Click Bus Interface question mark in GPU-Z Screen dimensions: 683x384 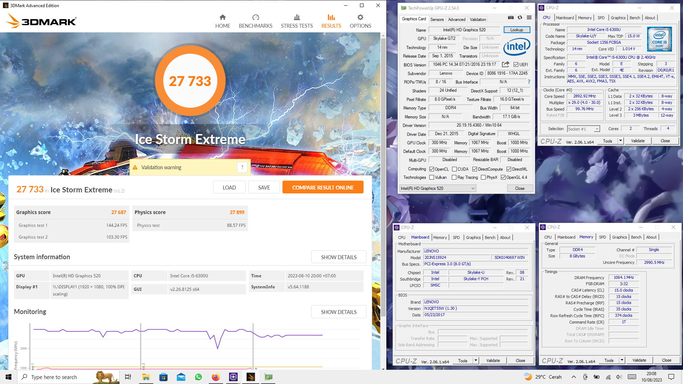pyautogui.click(x=529, y=82)
